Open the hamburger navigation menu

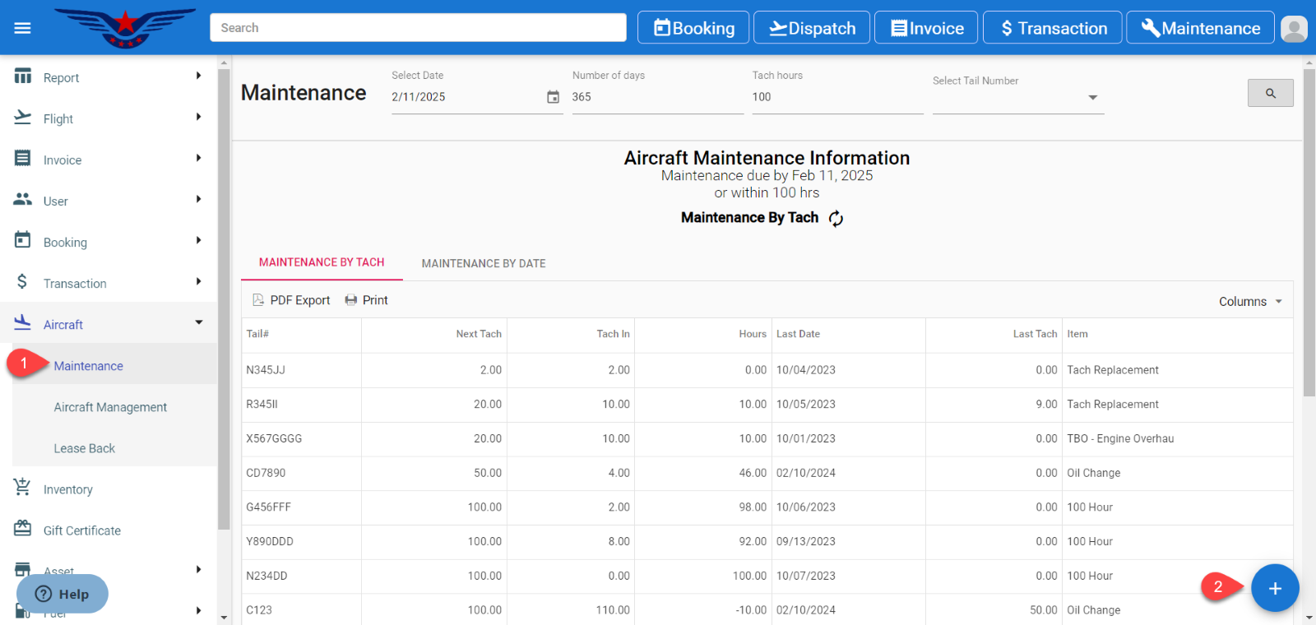pyautogui.click(x=22, y=28)
